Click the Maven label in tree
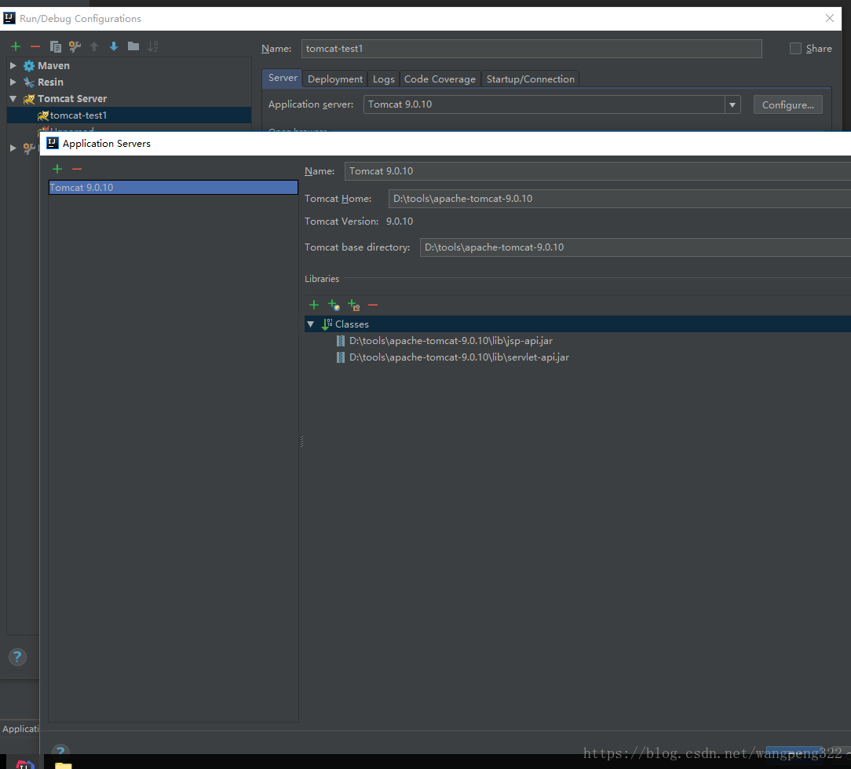The image size is (851, 769). (53, 66)
